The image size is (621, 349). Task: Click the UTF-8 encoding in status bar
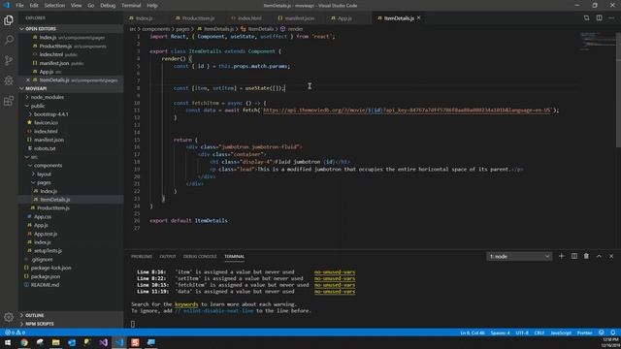point(522,333)
